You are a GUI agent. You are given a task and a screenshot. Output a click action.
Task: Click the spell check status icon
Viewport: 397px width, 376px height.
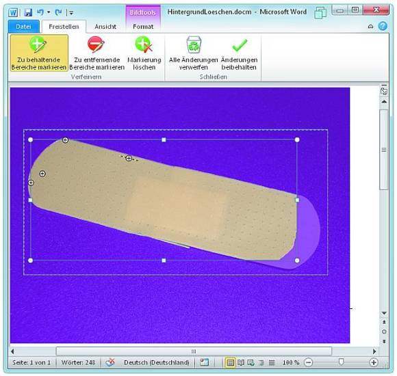tap(110, 362)
